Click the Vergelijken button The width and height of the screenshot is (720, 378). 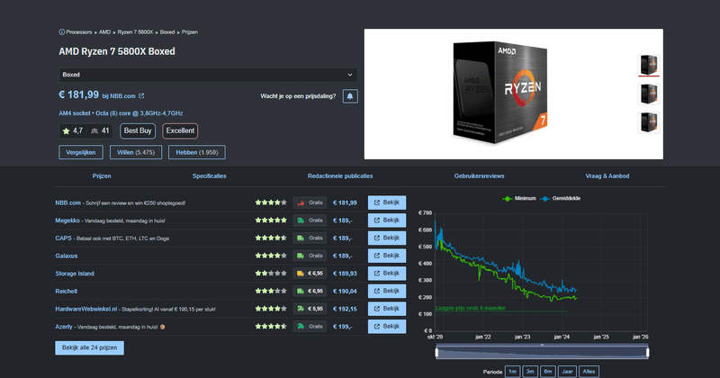pyautogui.click(x=81, y=152)
